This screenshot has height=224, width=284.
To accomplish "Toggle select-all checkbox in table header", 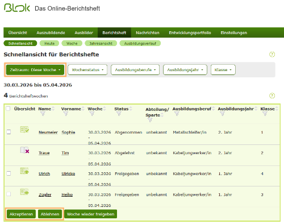I will (x=8, y=109).
